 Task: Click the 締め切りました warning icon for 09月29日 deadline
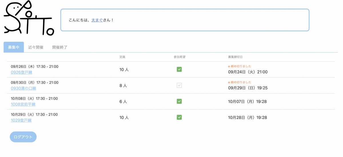229,82
